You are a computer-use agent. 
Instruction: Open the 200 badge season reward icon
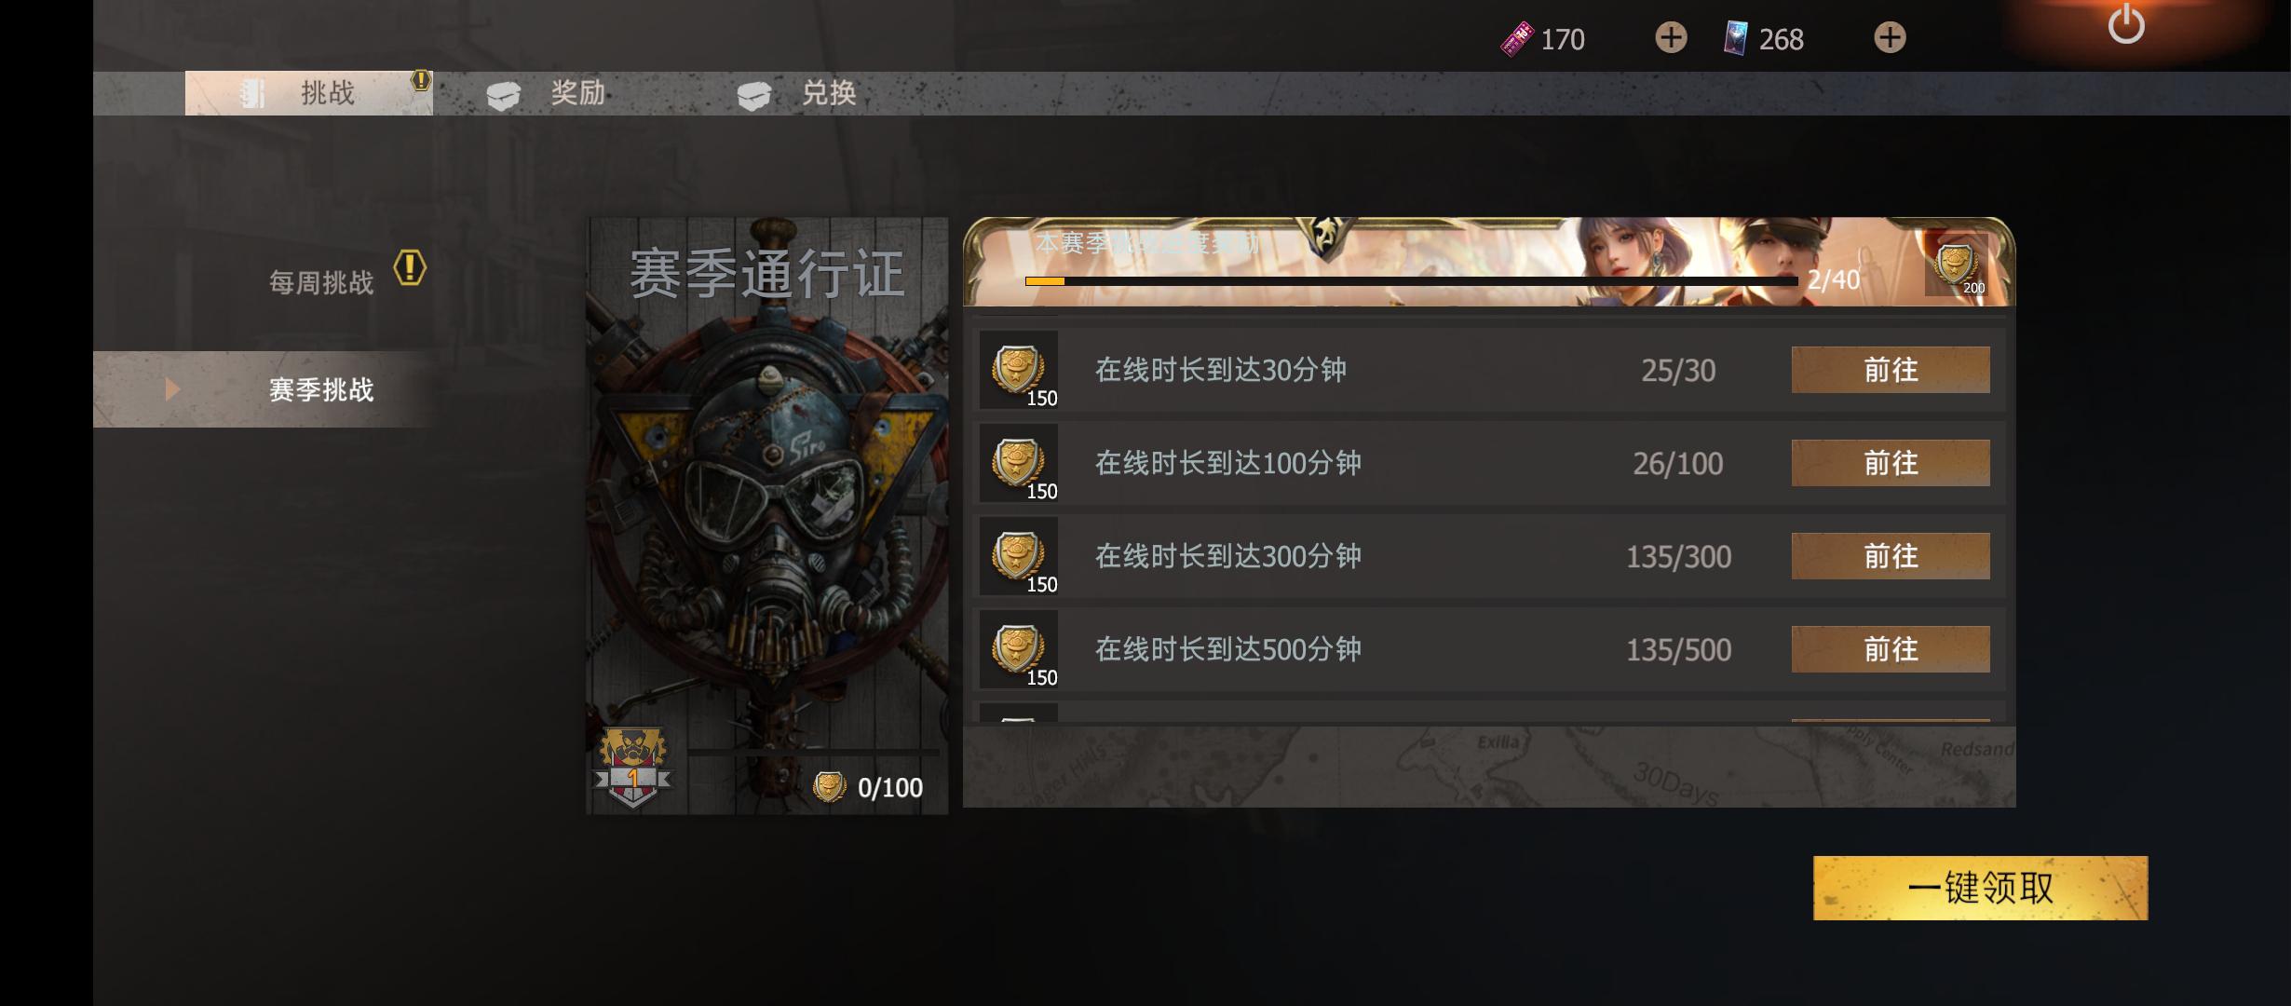click(x=1956, y=265)
